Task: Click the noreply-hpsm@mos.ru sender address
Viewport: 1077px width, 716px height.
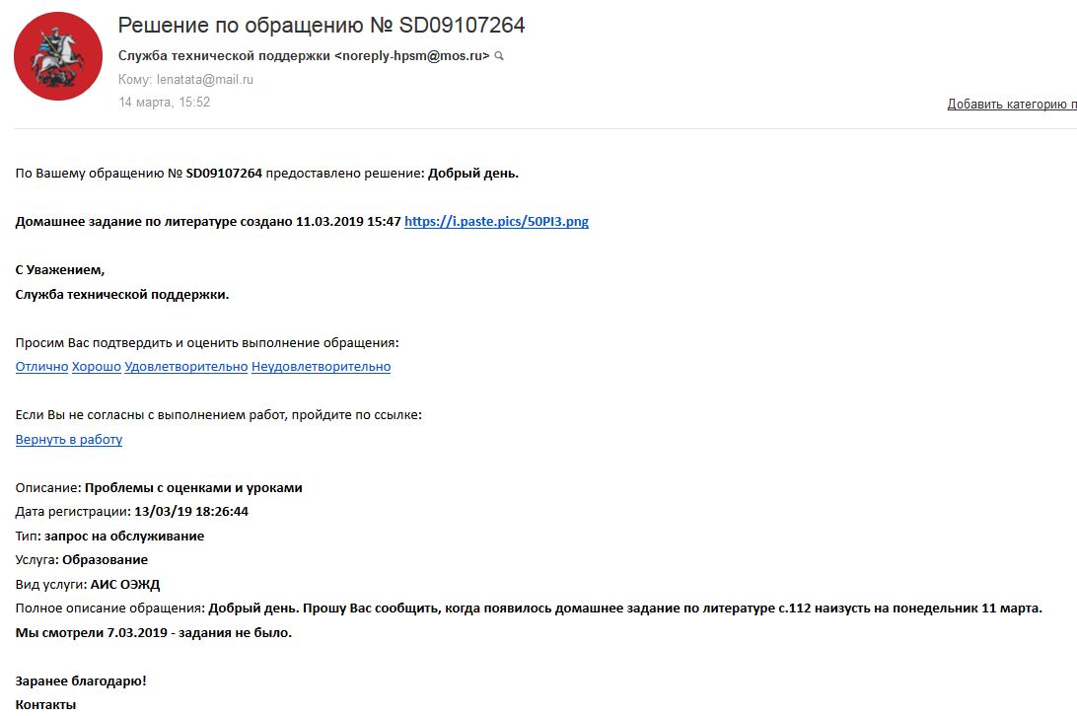Action: click(x=412, y=56)
